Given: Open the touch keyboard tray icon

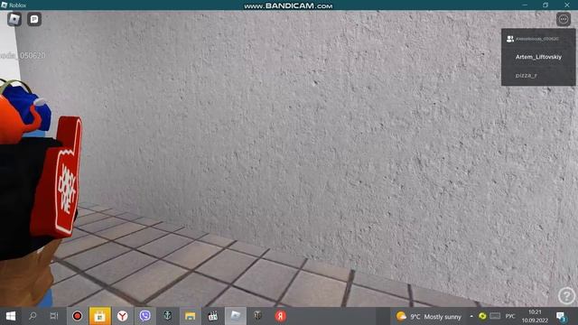Looking at the screenshot, I should pos(495,316).
